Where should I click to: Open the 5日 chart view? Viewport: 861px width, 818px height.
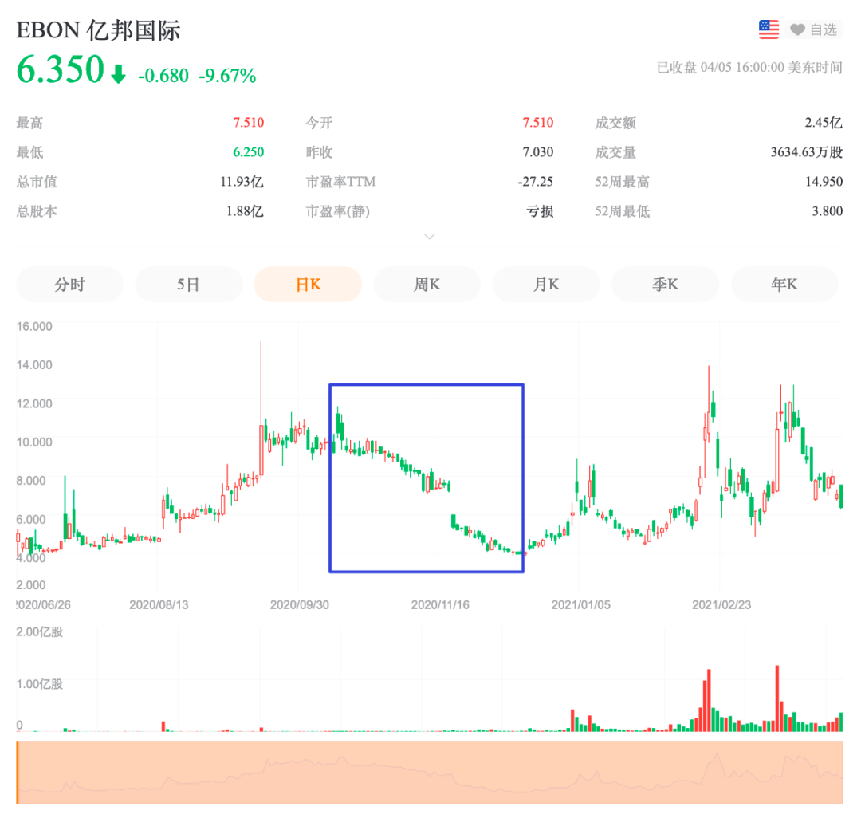pyautogui.click(x=189, y=284)
